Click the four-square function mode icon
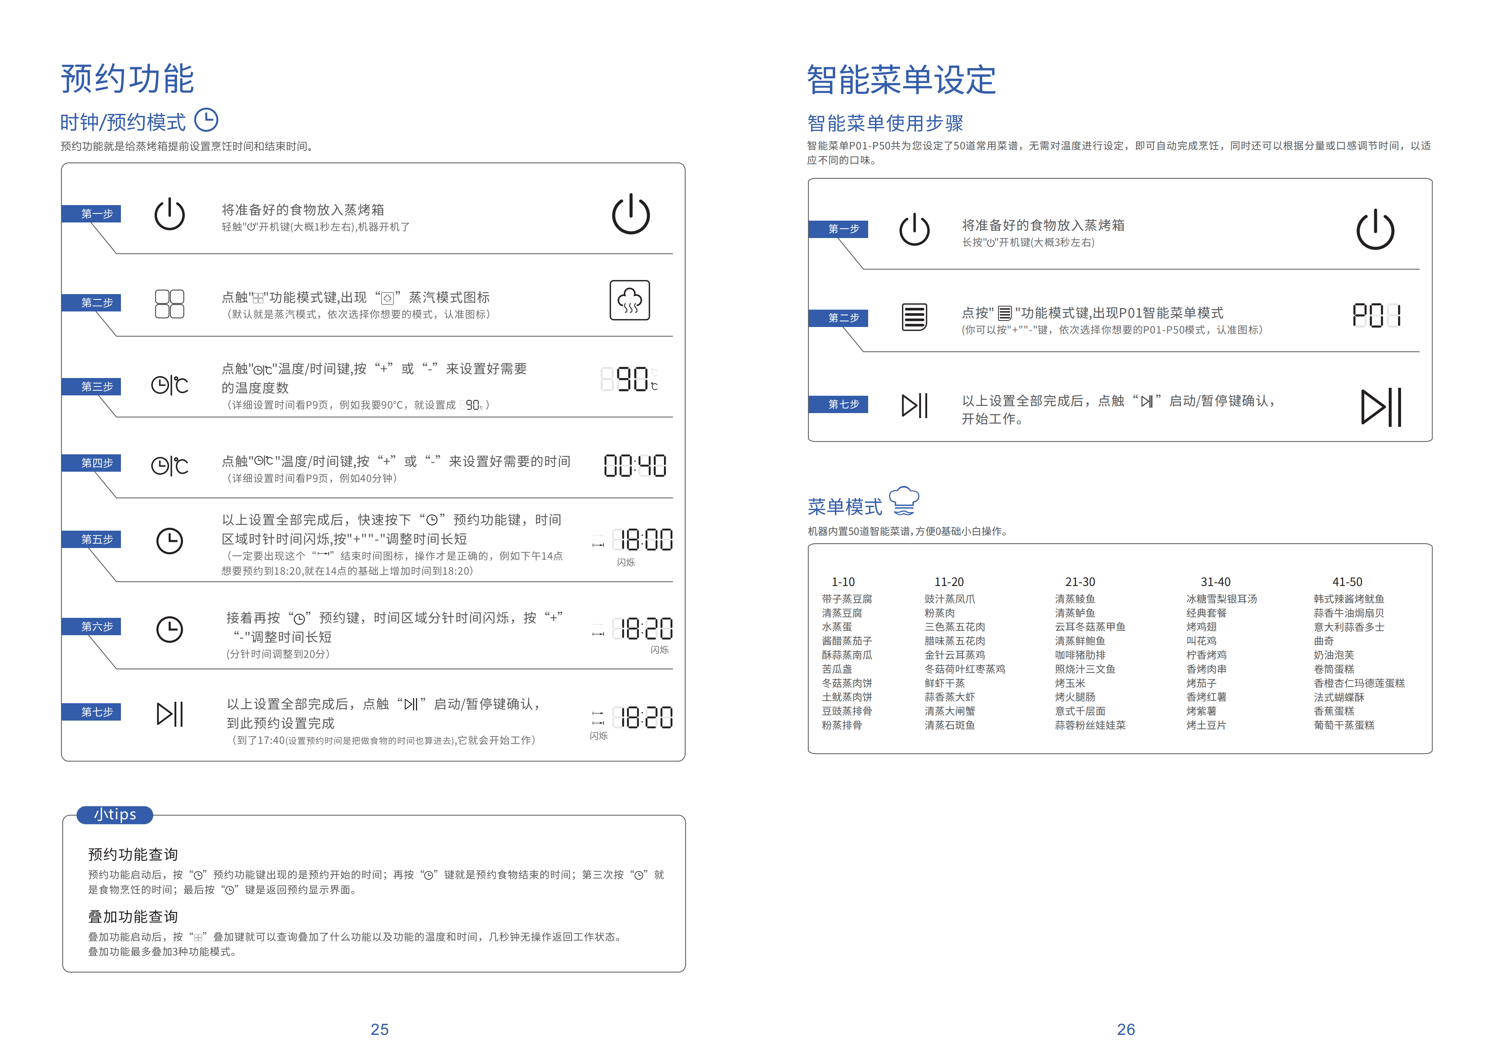 (169, 303)
